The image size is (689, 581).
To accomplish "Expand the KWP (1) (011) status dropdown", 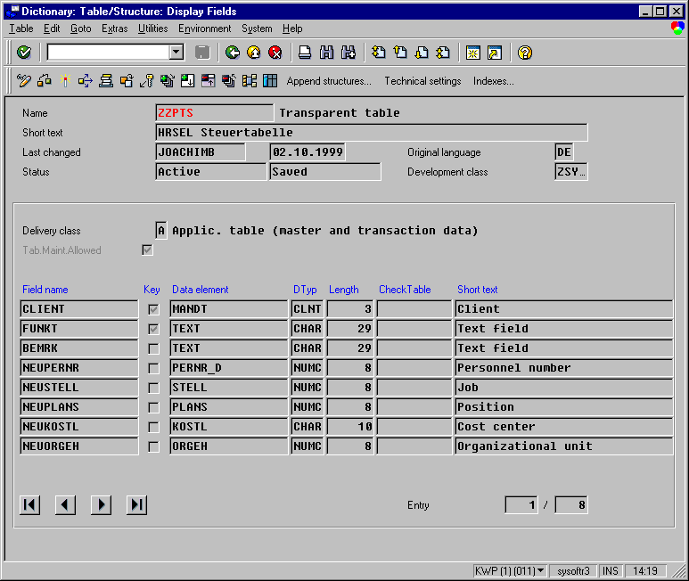I will pos(541,570).
